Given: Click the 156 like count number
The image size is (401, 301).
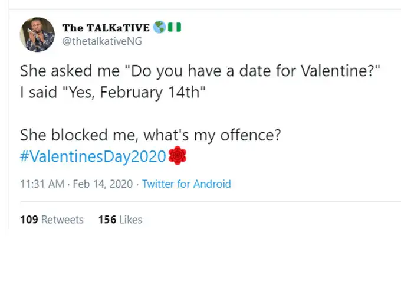Looking at the screenshot, I should point(107,220).
